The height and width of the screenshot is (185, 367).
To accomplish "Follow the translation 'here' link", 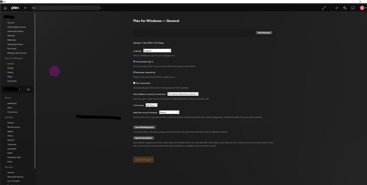I will (x=173, y=56).
